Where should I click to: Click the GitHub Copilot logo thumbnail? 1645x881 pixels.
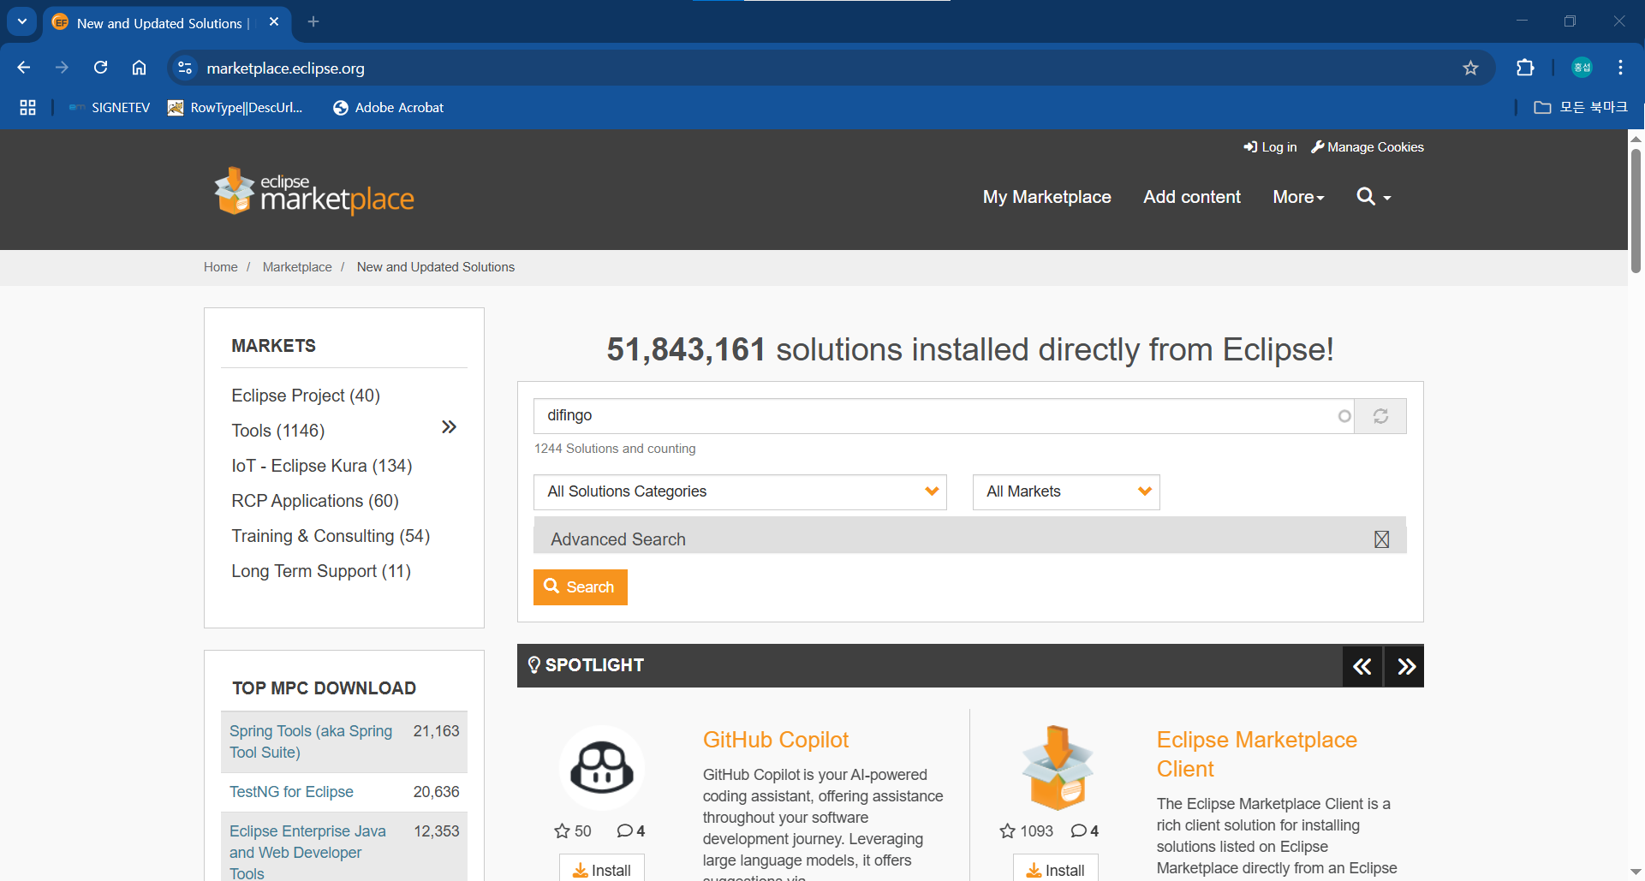click(x=602, y=767)
